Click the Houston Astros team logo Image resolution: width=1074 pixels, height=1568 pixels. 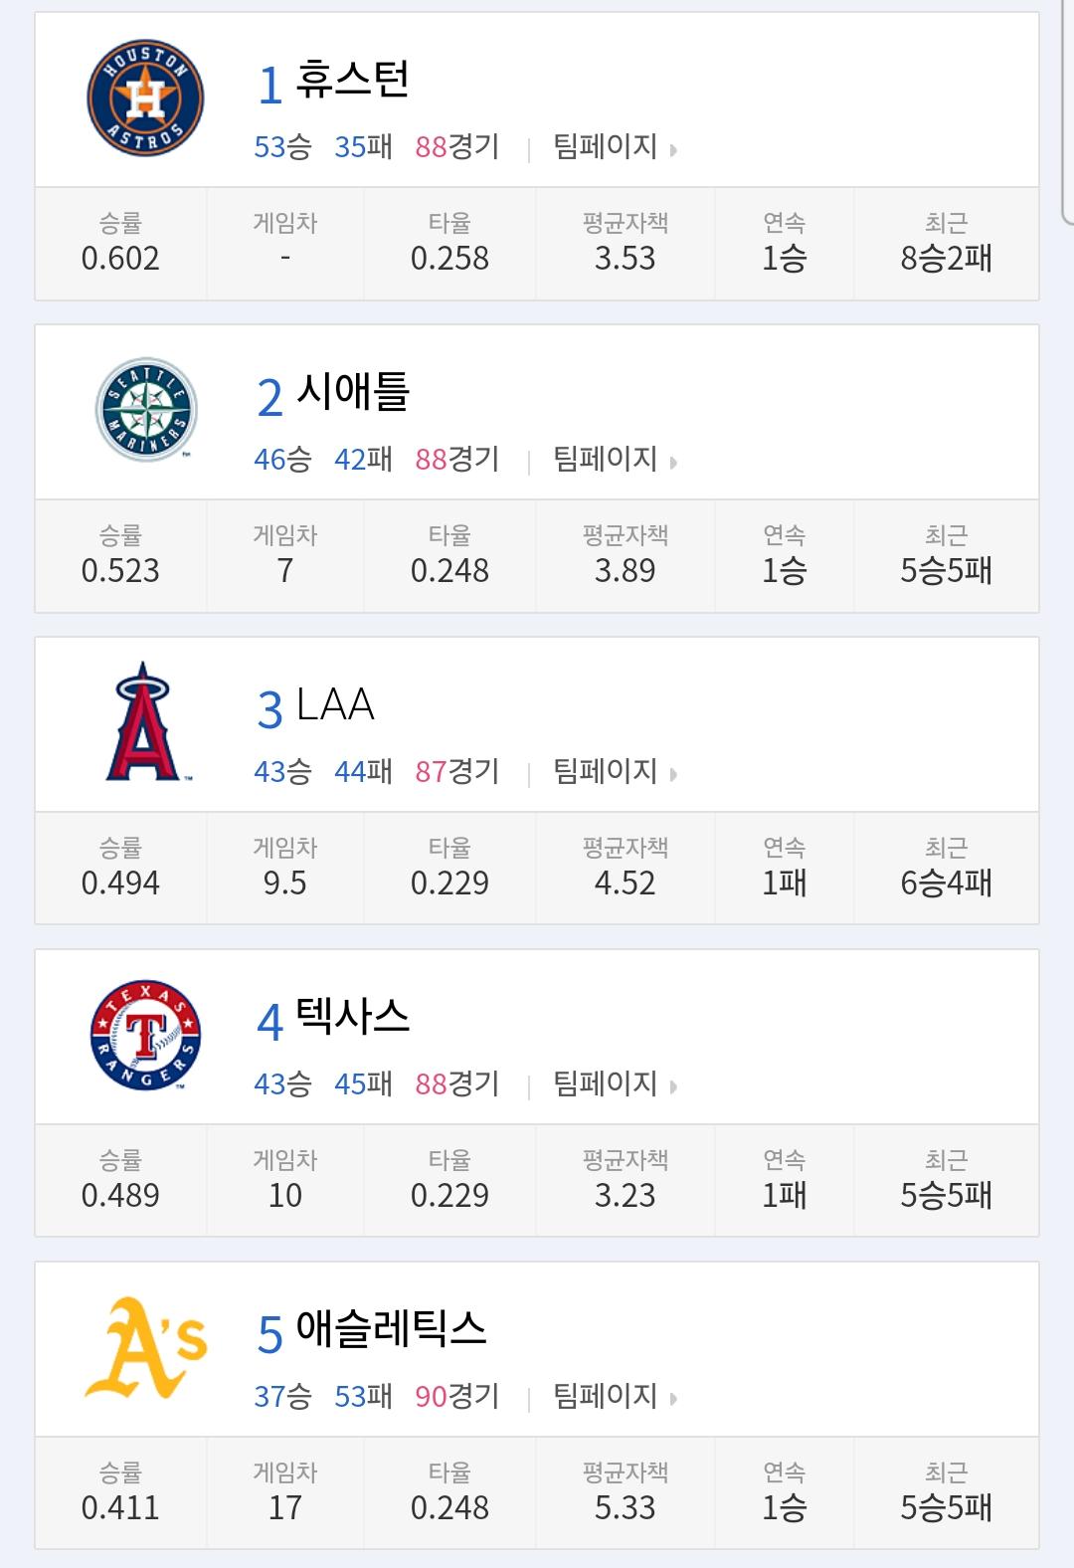tap(145, 98)
